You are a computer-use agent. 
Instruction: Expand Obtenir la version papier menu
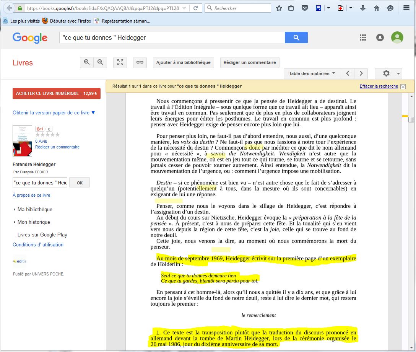pyautogui.click(x=54, y=113)
